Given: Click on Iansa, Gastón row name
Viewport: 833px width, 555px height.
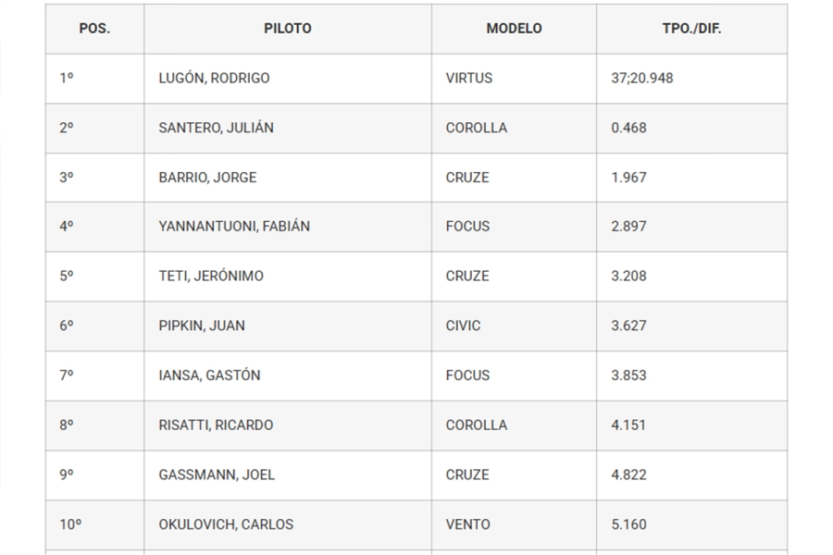Looking at the screenshot, I should (209, 376).
